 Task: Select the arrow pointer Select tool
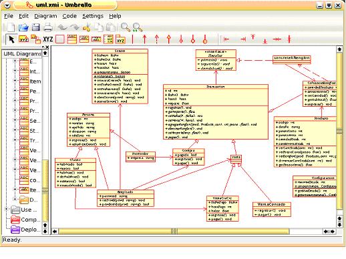11,39
